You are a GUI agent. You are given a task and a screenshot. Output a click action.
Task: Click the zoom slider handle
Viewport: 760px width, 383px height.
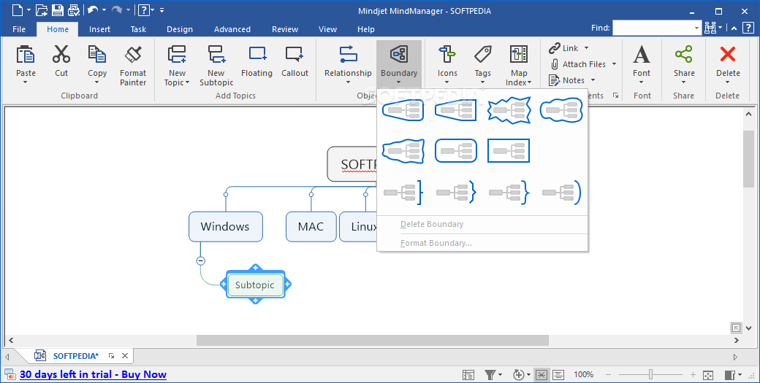click(x=651, y=375)
